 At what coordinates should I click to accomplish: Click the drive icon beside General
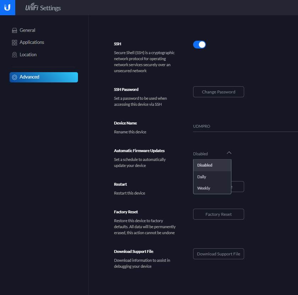pyautogui.click(x=15, y=30)
